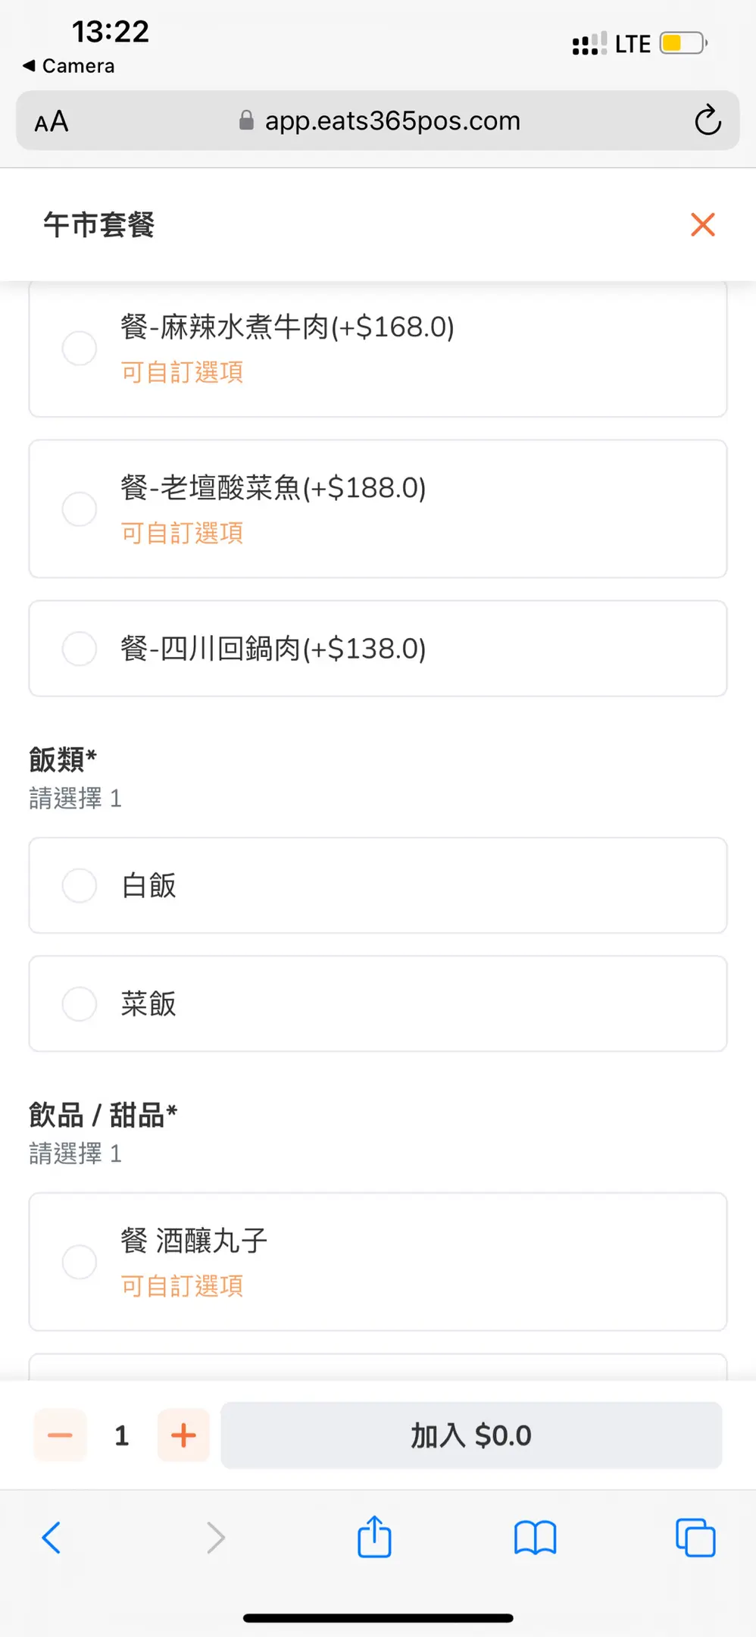Select 餐-麻辣水煮牛肉 radio option
Viewport: 756px width, 1637px height.
[x=80, y=349]
